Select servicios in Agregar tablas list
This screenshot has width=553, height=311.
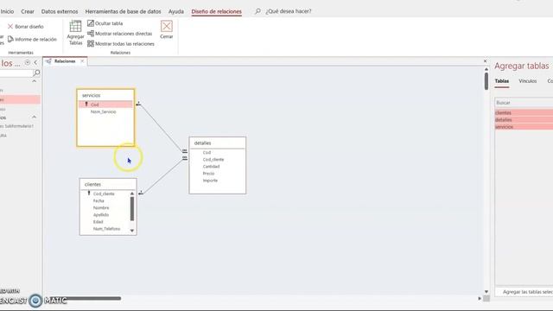524,127
